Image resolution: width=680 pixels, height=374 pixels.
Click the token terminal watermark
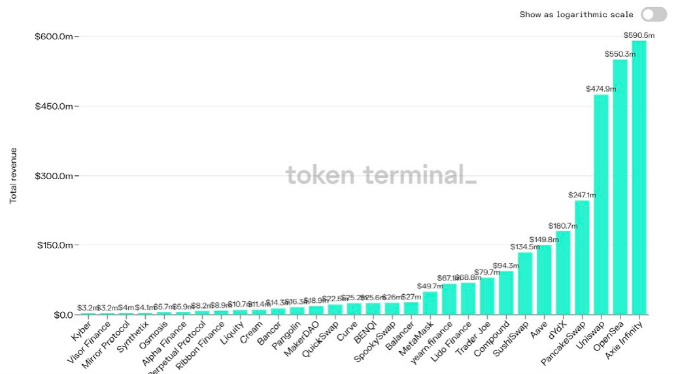(x=381, y=175)
